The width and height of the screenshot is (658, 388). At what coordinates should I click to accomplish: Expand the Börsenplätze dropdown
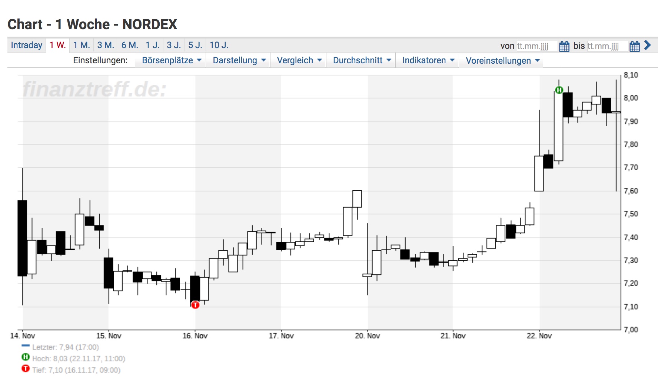(x=172, y=60)
